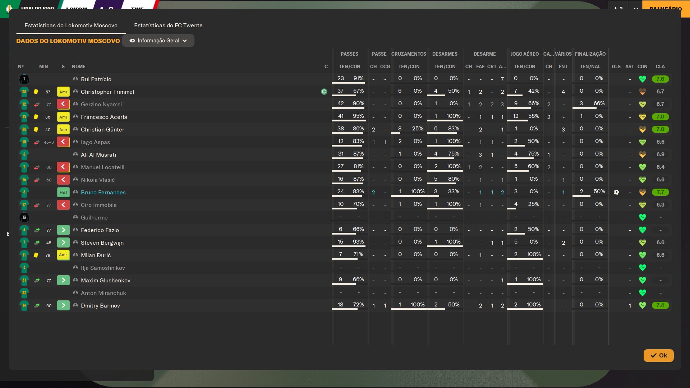
Task: Expand the chevron next to BALNEÁRIO
Action: pyautogui.click(x=636, y=9)
